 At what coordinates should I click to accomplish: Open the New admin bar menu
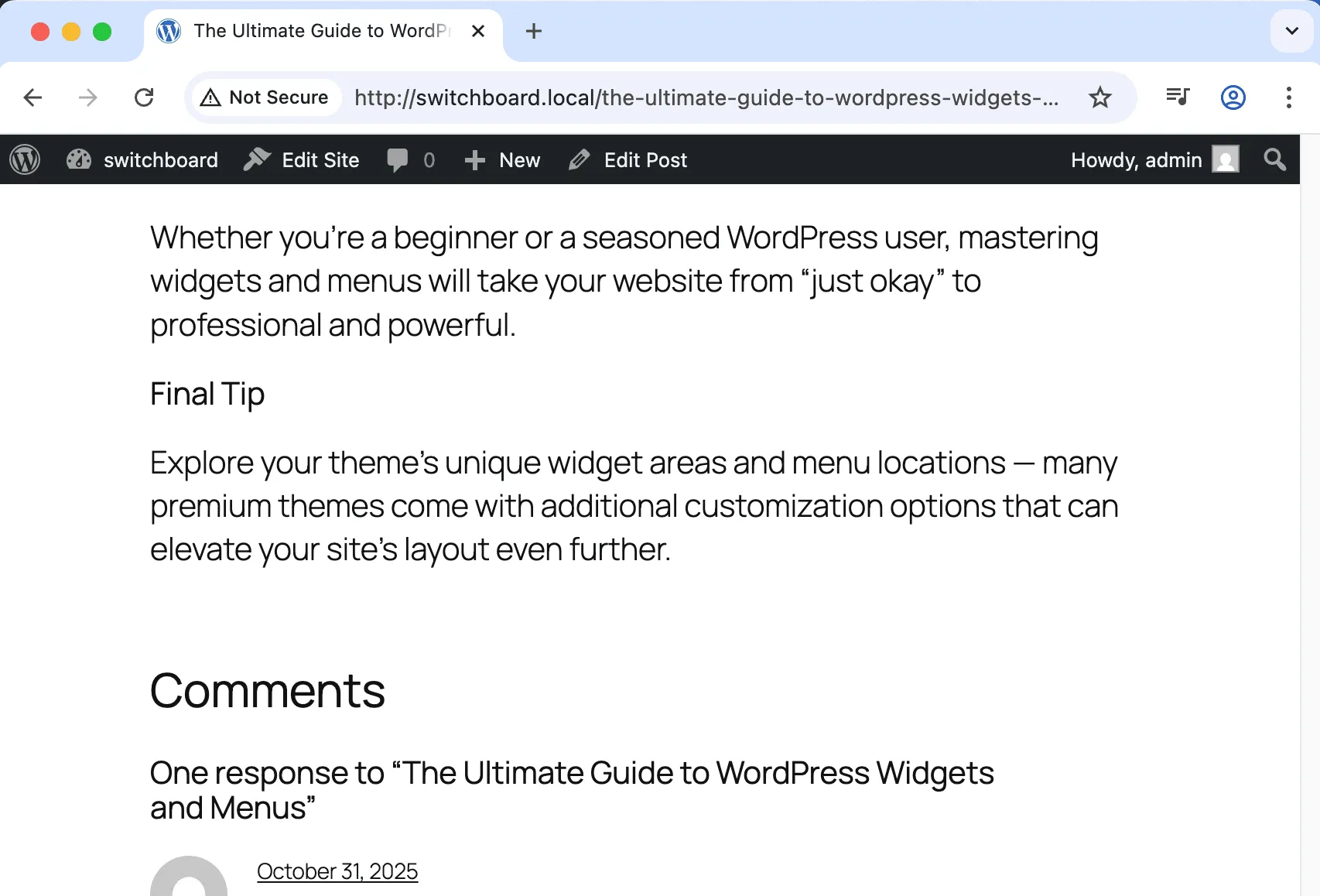(x=518, y=159)
